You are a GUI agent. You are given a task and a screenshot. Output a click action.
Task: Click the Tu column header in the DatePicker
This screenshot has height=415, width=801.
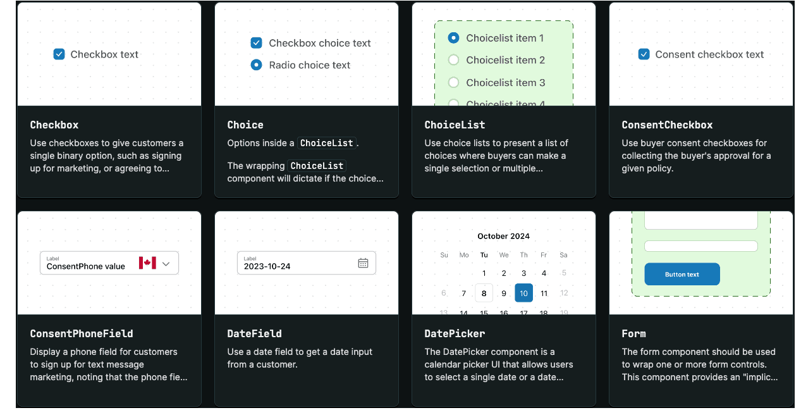(x=484, y=254)
